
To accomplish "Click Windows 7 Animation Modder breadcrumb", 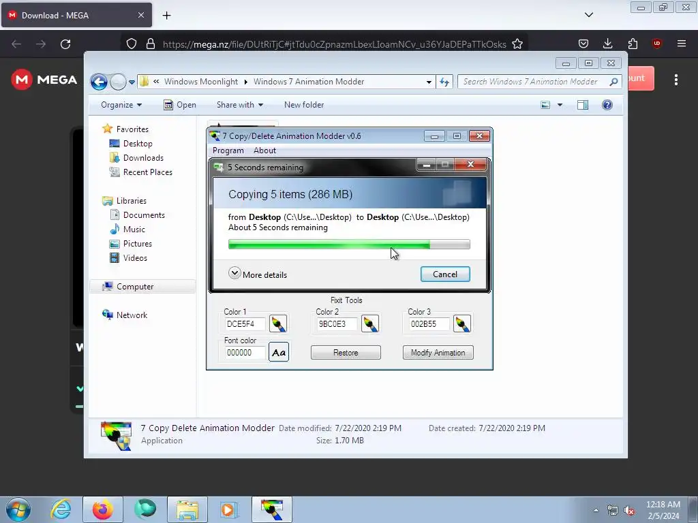I will pos(309,82).
